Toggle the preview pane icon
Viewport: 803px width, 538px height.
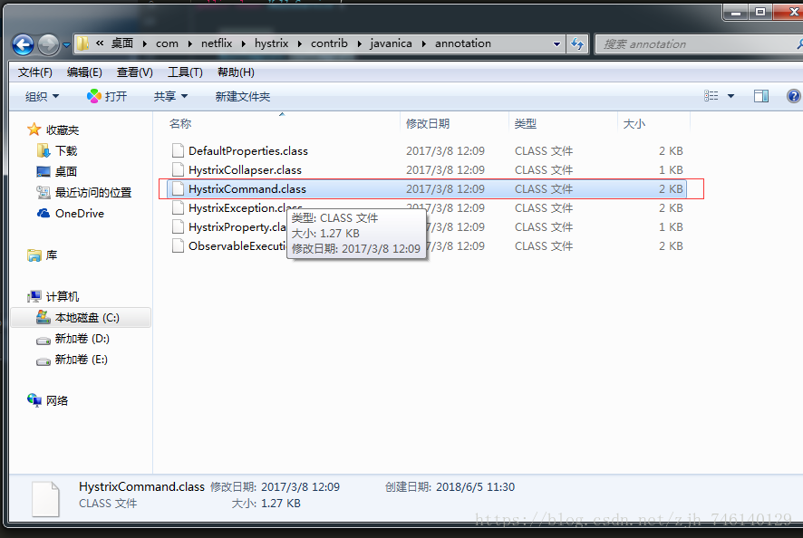point(761,96)
